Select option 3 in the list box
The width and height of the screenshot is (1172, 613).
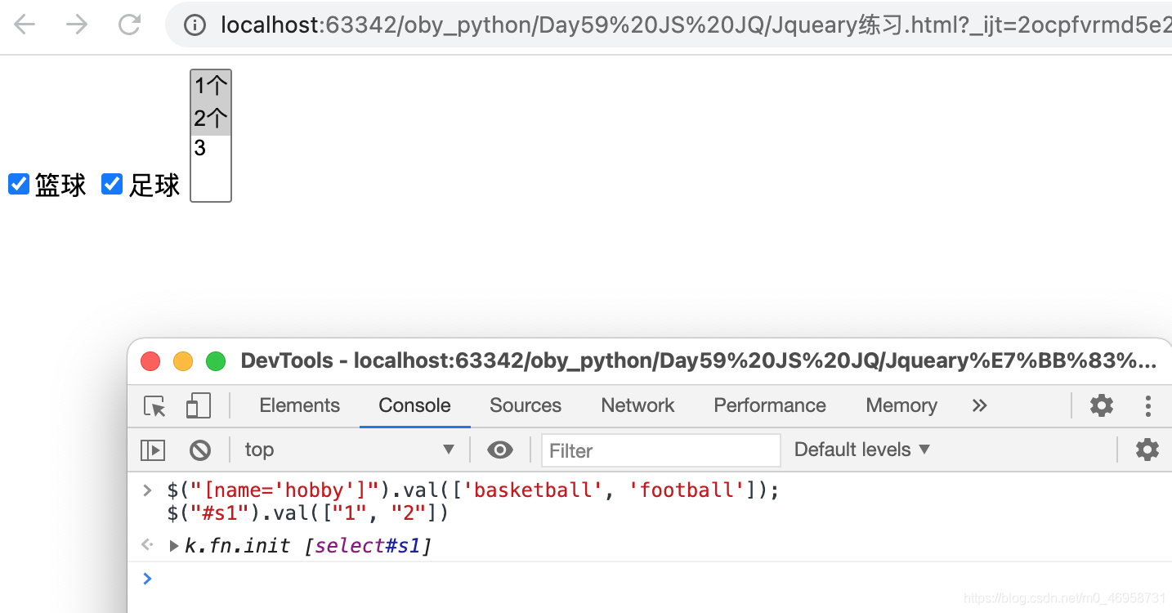[211, 148]
